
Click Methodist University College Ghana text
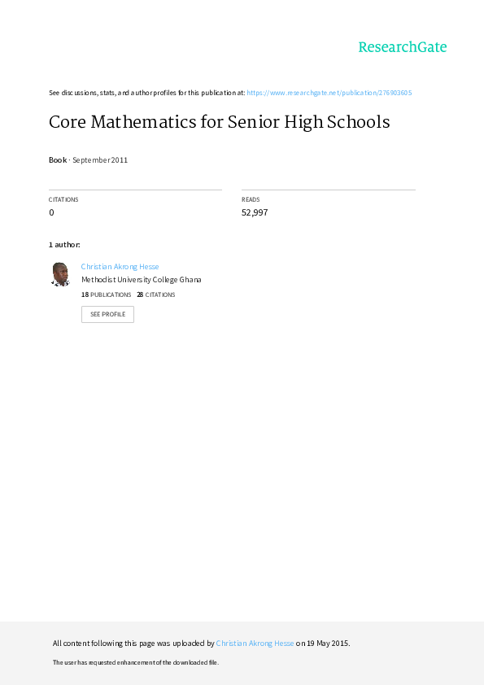pos(141,280)
